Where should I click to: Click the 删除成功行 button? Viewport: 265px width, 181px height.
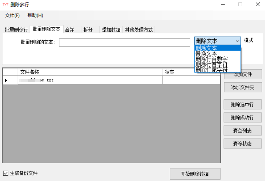(x=243, y=117)
